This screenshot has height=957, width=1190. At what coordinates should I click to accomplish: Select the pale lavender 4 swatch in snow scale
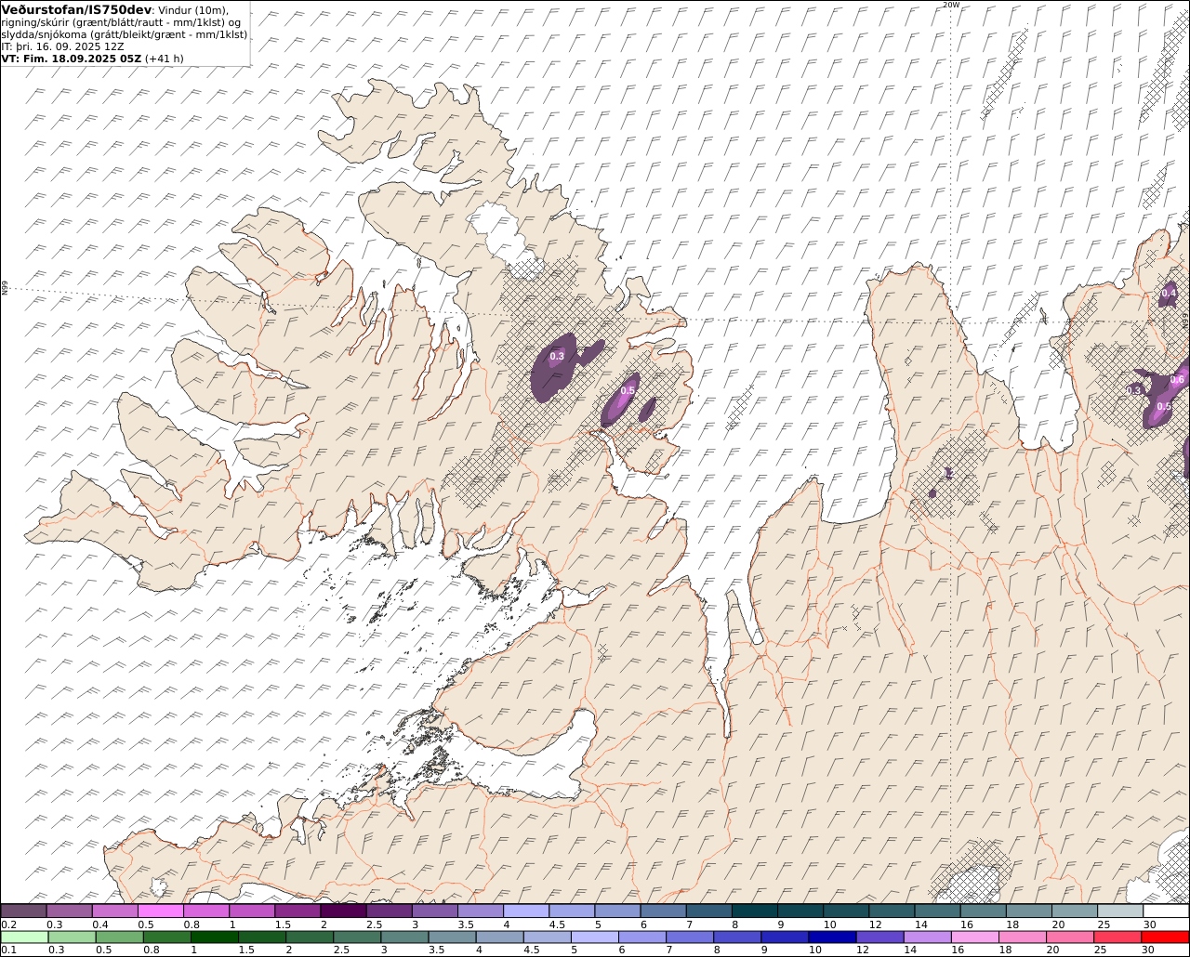coord(526,911)
